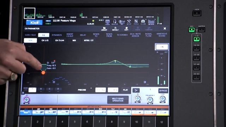226x127 pixels.
Task: Click the Copy icon in CH Parameter bar
Action: pos(126,29)
